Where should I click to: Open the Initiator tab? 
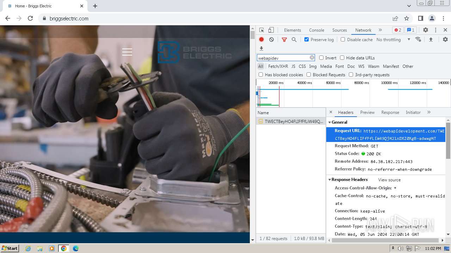click(x=413, y=112)
